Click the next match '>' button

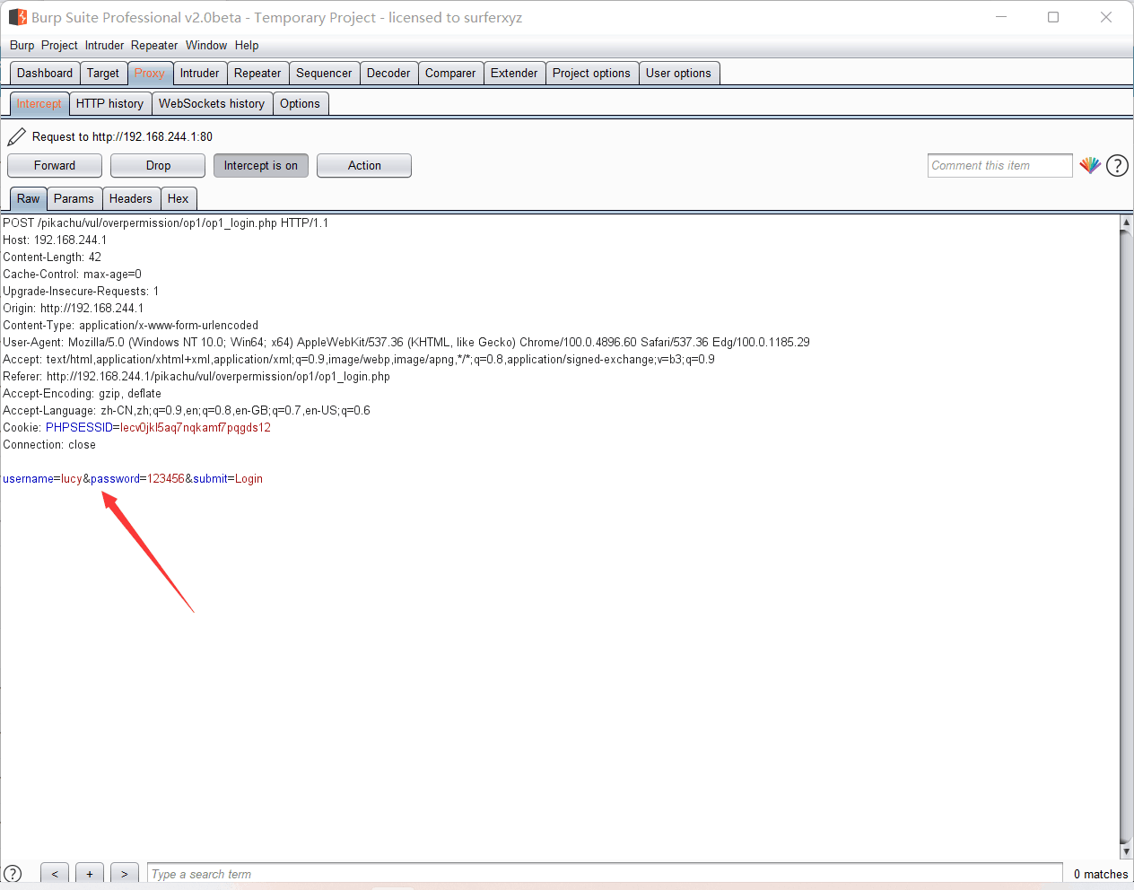click(x=125, y=874)
